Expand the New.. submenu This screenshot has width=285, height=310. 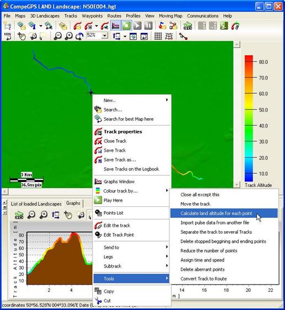click(x=132, y=100)
